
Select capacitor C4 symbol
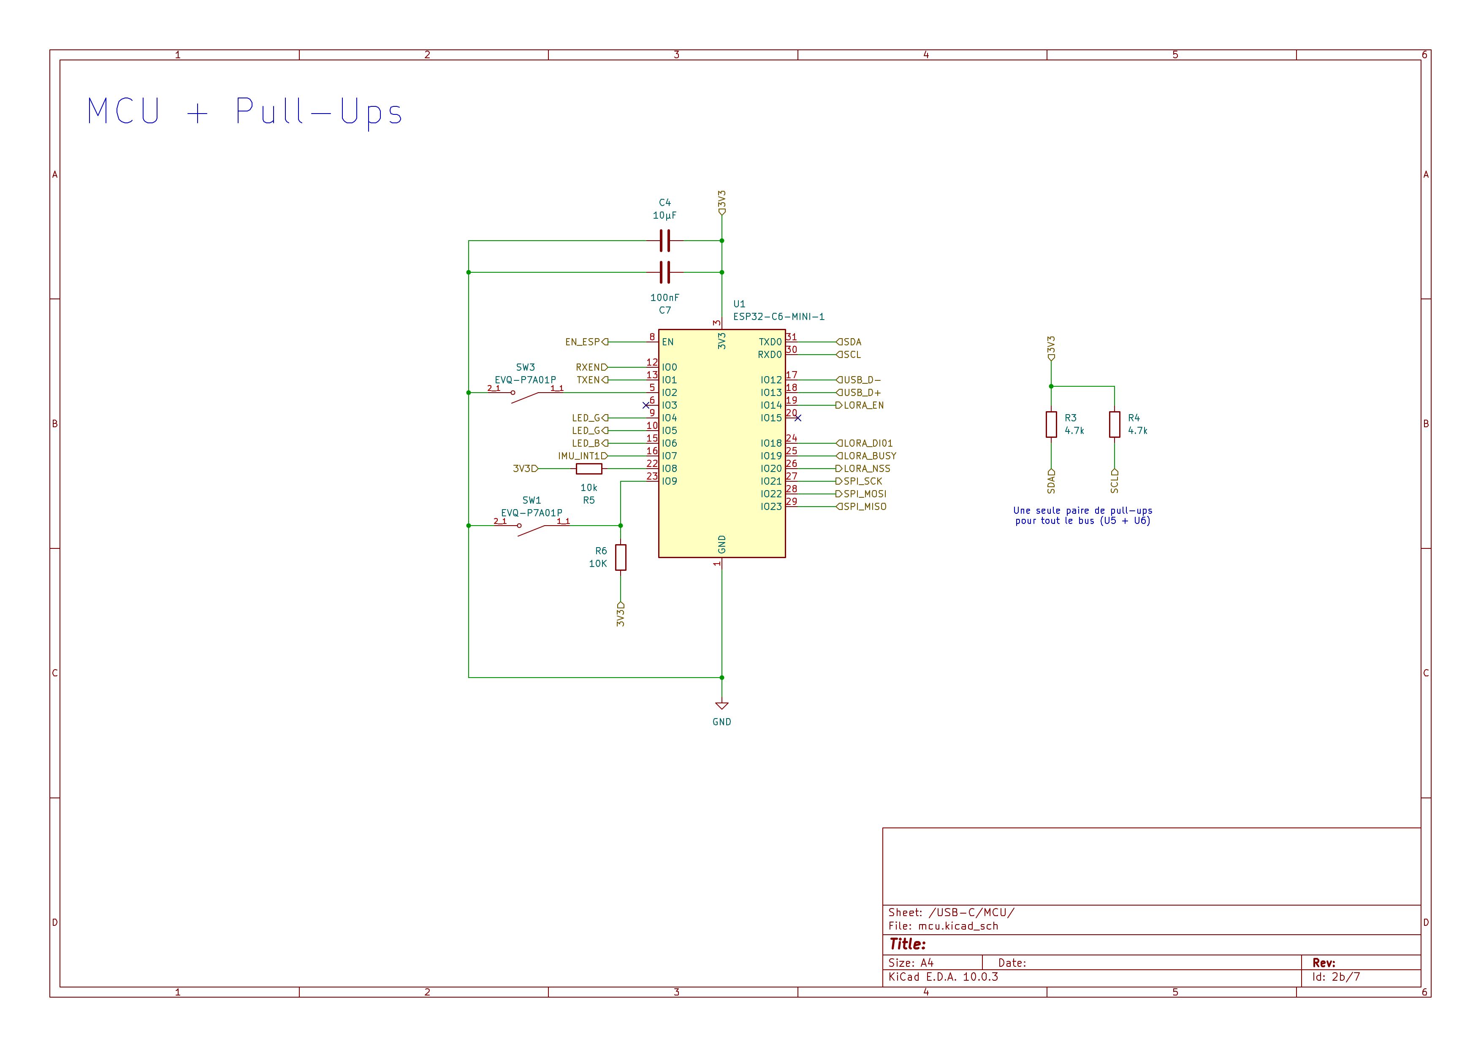tap(665, 241)
